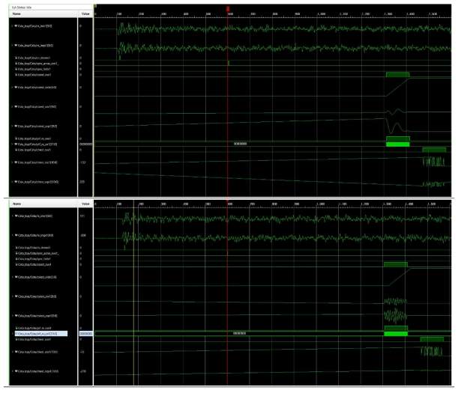Click bit icon of sync_fail signal in upper panel
The height and width of the screenshot is (393, 461).
pyautogui.click(x=16, y=70)
